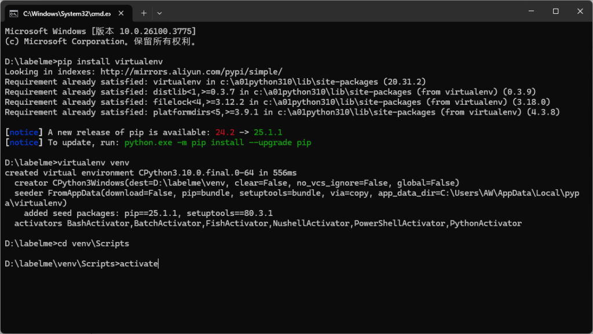
Task: Minimize the terminal window
Action: coord(532,12)
